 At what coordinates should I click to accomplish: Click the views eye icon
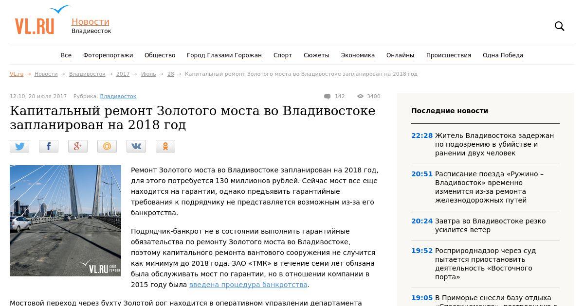point(361,97)
